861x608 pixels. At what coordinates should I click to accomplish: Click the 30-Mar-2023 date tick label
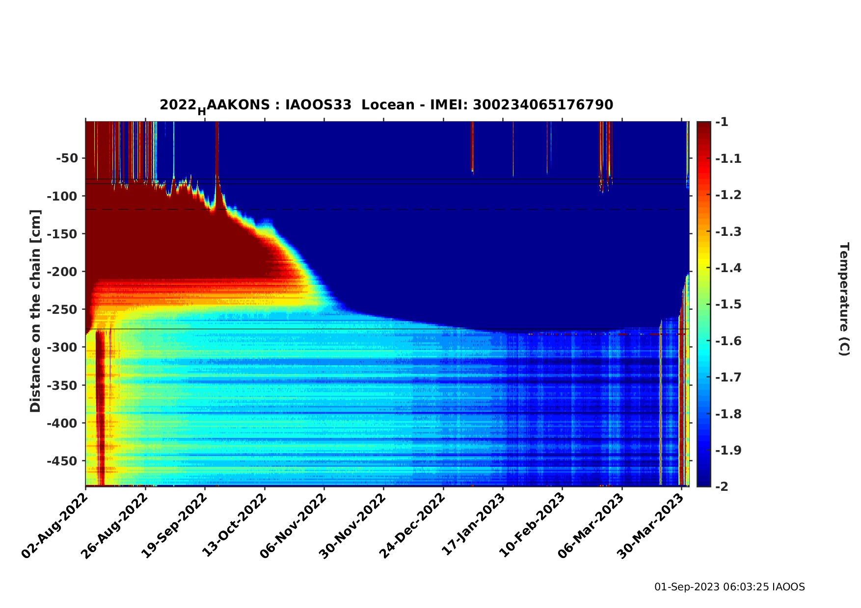[x=651, y=525]
